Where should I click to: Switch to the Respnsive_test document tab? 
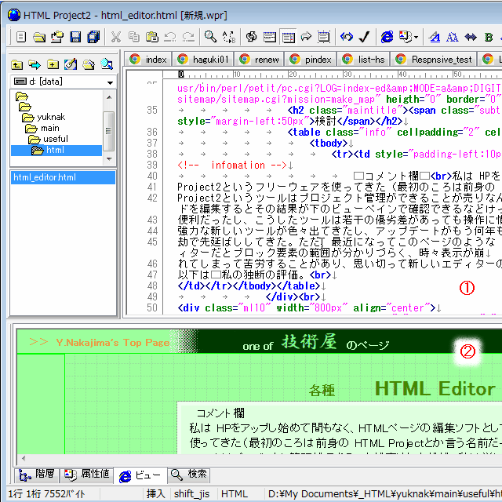point(436,59)
